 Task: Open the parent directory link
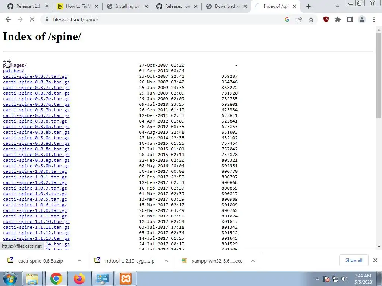point(7,60)
